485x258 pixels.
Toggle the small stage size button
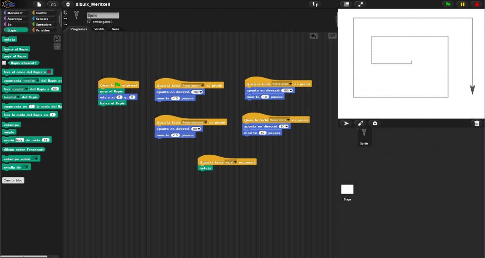[x=346, y=4]
